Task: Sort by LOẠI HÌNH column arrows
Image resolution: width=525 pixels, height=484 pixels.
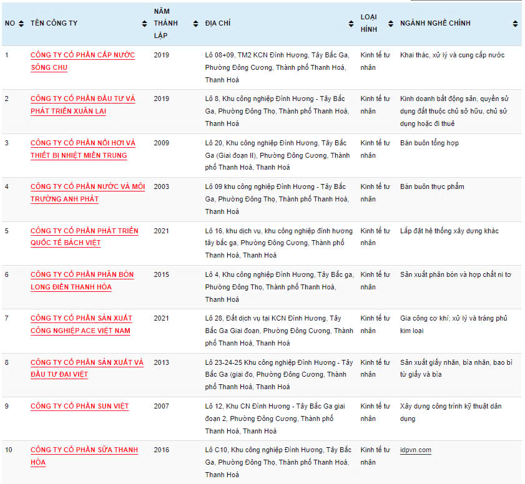Action: click(x=390, y=24)
